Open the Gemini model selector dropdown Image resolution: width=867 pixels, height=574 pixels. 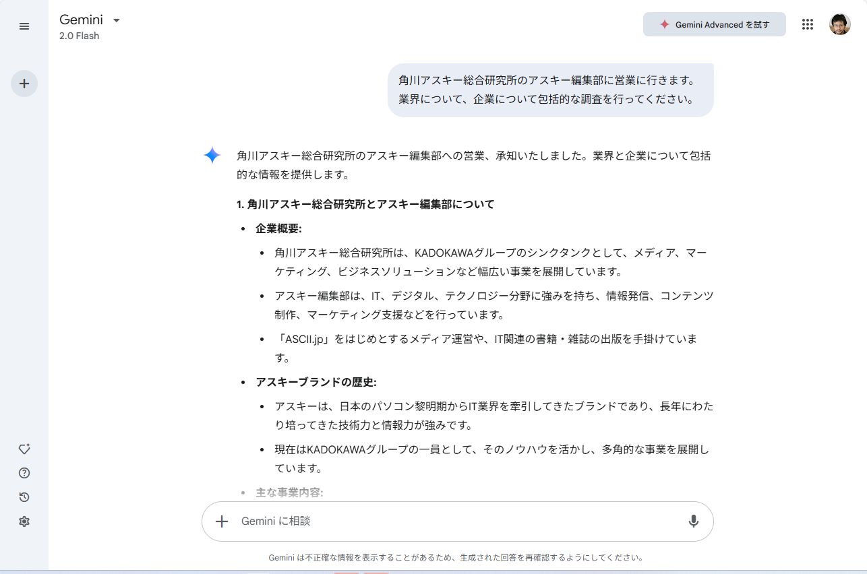(x=90, y=20)
